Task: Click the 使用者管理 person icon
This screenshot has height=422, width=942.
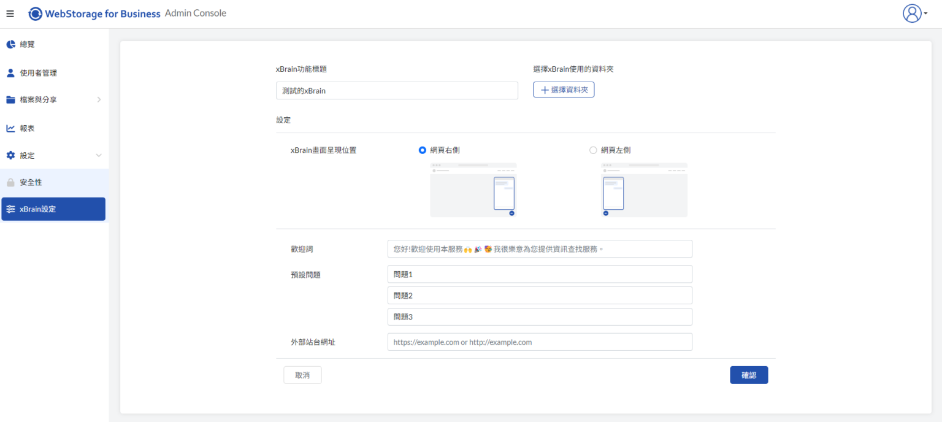Action: click(x=10, y=73)
